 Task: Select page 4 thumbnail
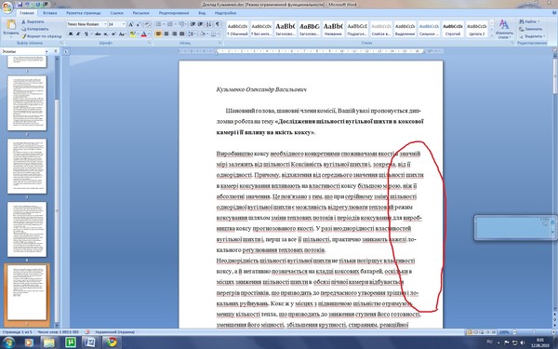click(27, 229)
